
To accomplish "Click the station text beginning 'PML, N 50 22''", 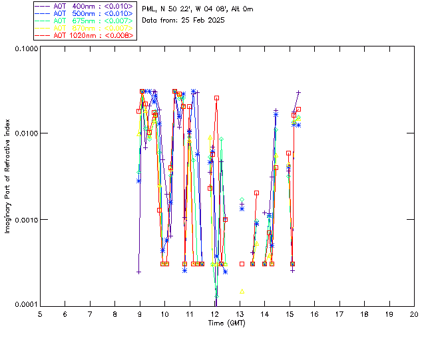I will [198, 9].
